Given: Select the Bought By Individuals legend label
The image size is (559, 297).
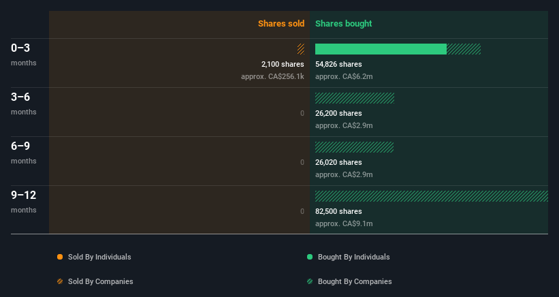Looking at the screenshot, I should tap(353, 257).
